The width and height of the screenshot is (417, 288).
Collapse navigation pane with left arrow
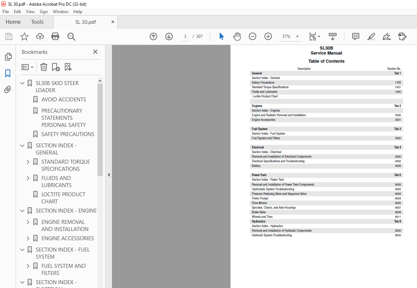109,175
